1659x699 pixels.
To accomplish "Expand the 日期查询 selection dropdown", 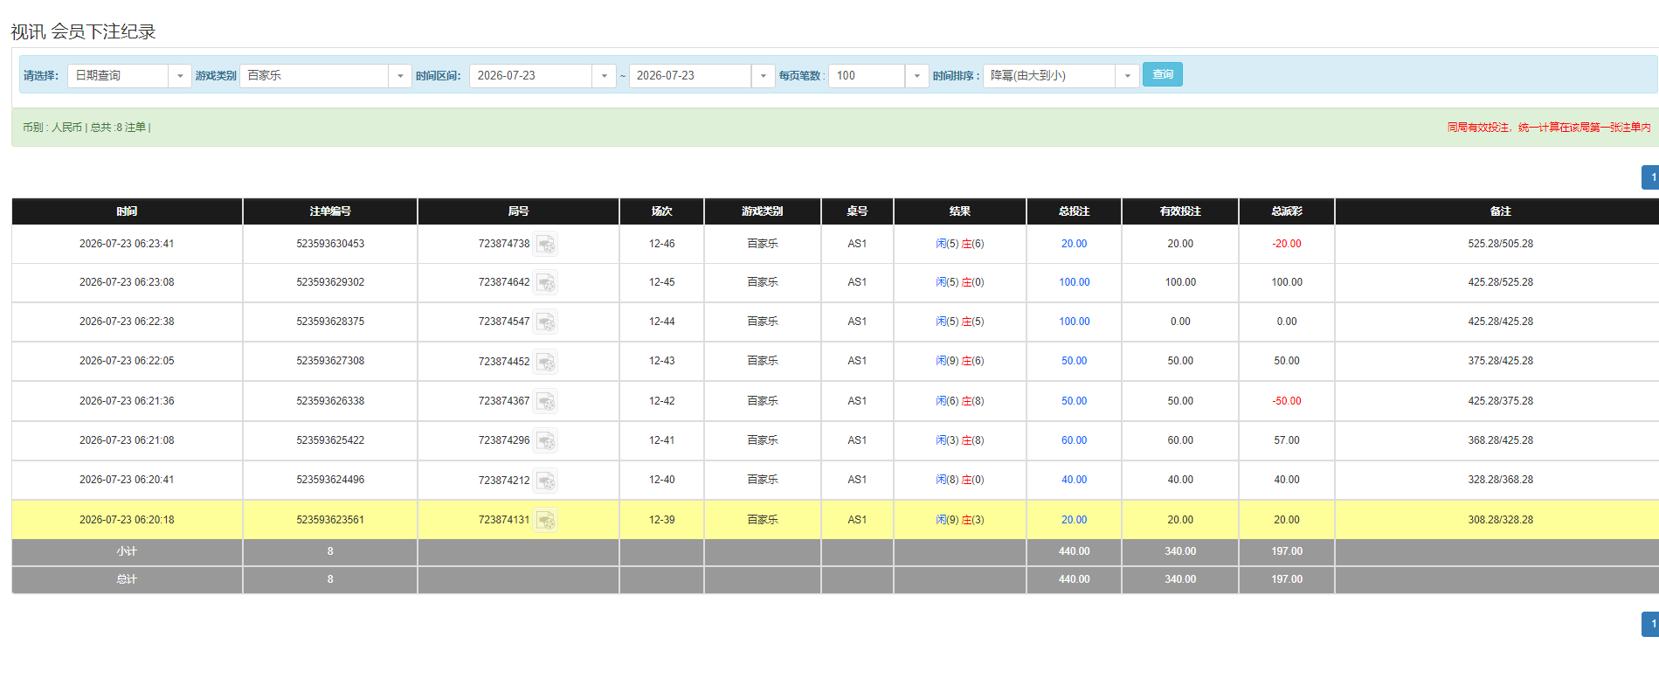I will tap(180, 76).
